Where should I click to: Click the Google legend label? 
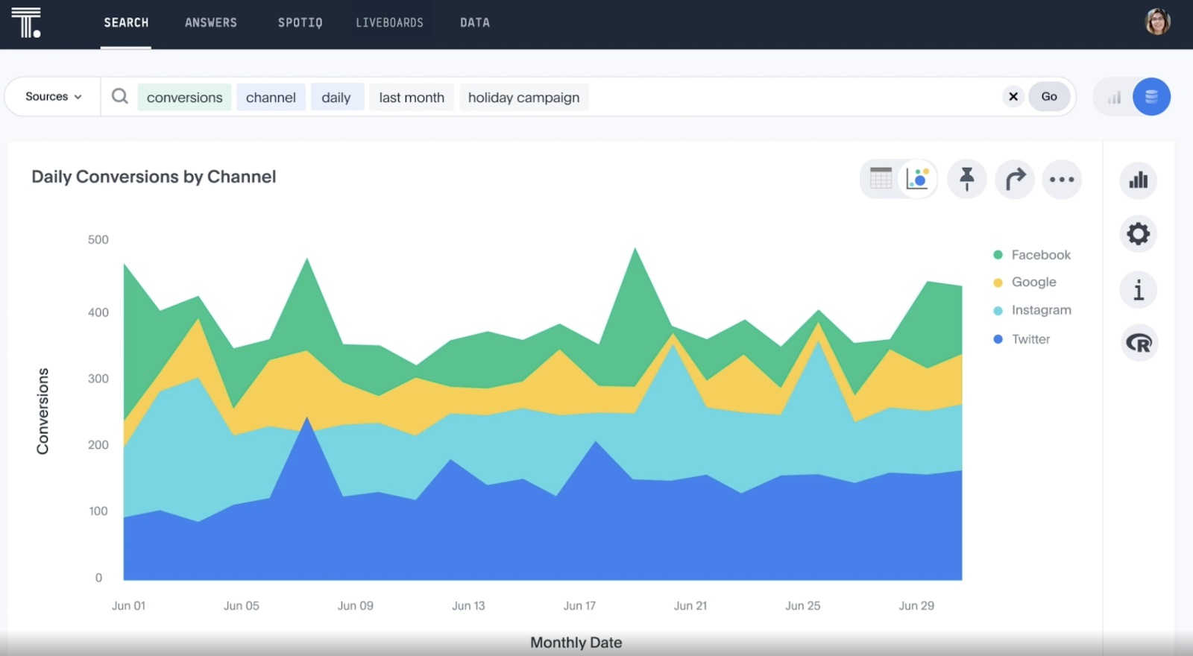click(x=1034, y=282)
